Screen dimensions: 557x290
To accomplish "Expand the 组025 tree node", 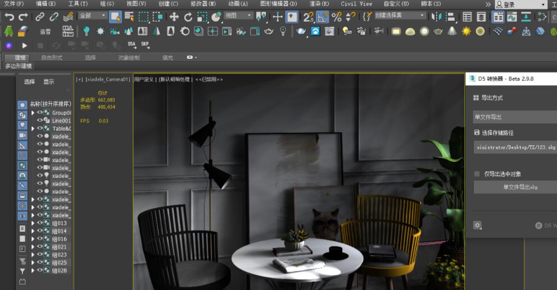I will click(x=33, y=263).
